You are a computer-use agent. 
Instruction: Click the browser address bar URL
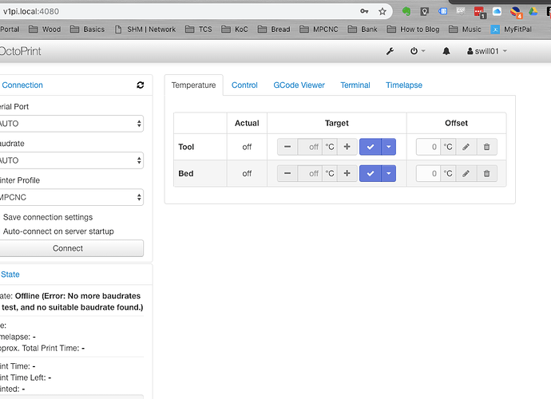click(x=31, y=12)
